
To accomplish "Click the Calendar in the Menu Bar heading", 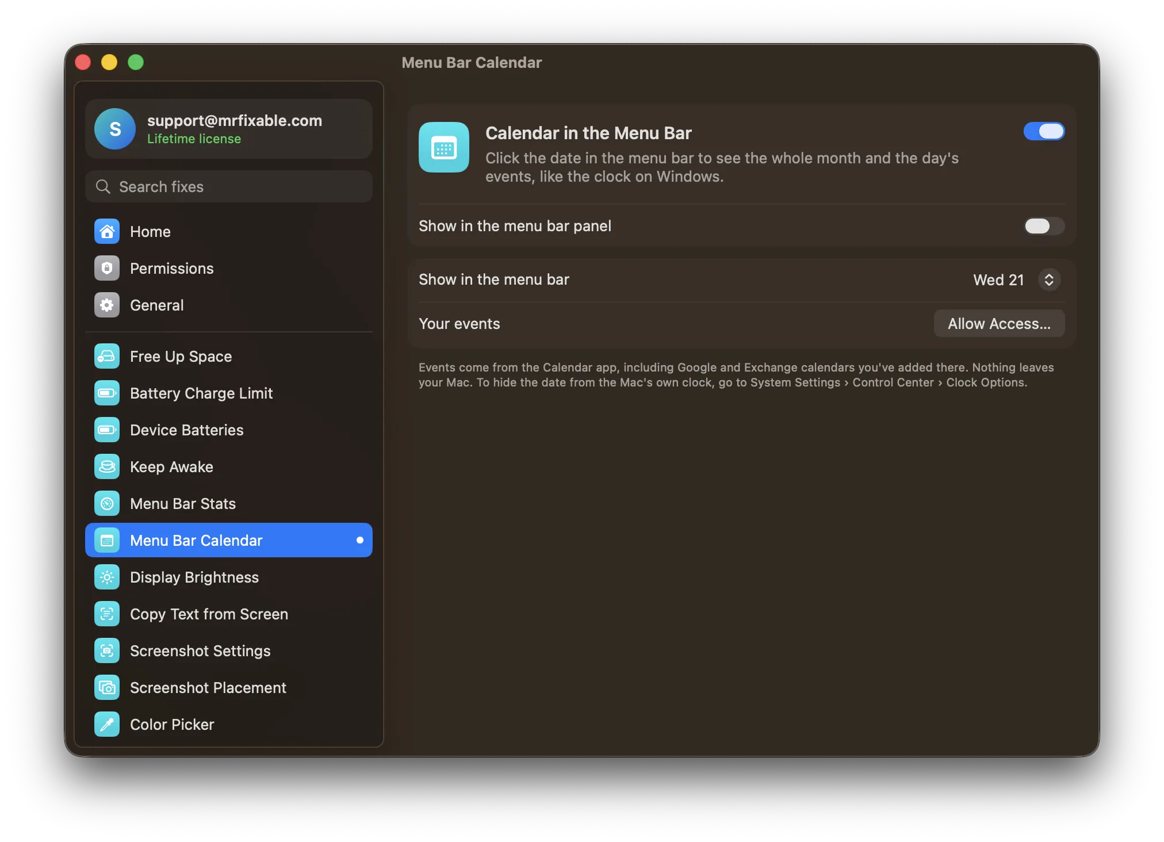I will tap(588, 133).
